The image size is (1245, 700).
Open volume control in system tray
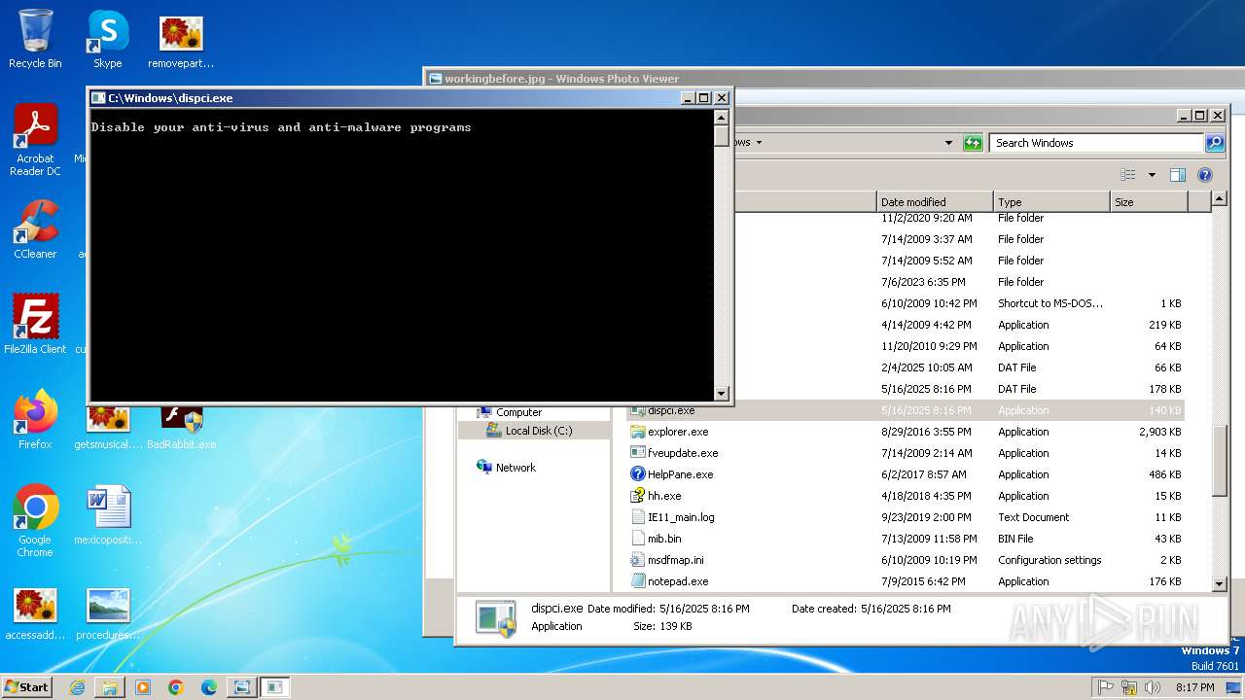1153,687
